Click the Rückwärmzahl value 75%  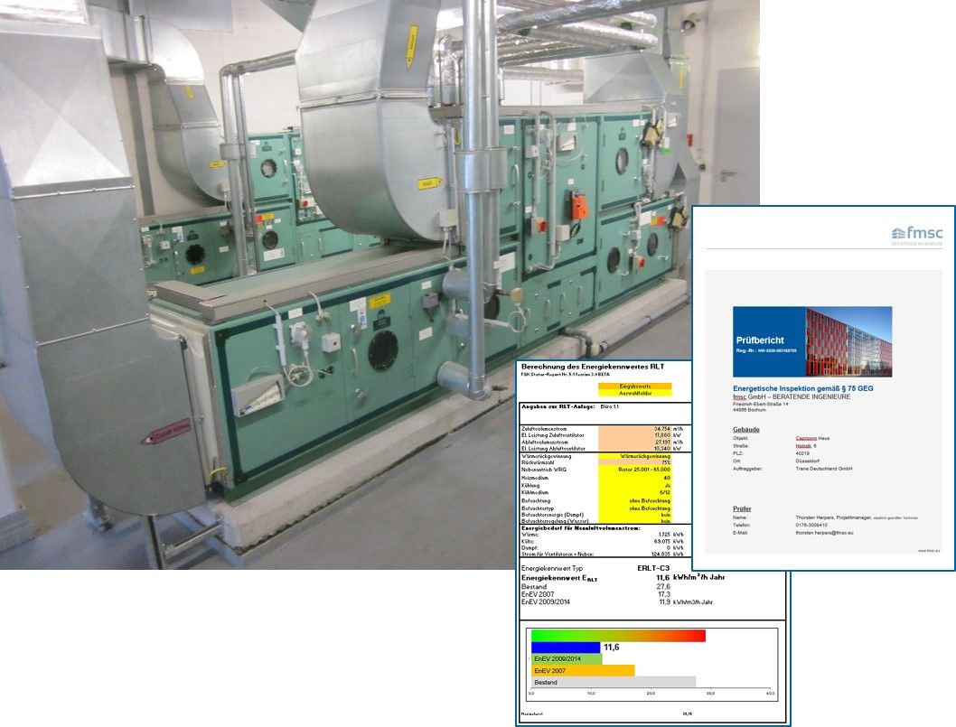[x=634, y=462]
